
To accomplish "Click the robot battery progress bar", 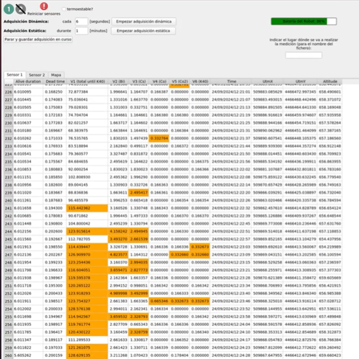I will coord(304,21).
